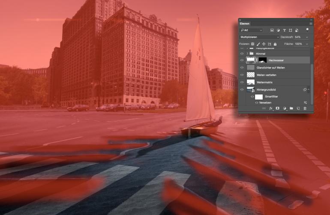The width and height of the screenshot is (330, 215).
Task: Collapse Hintergrundbild smart filters arrow
Action: tap(308, 90)
